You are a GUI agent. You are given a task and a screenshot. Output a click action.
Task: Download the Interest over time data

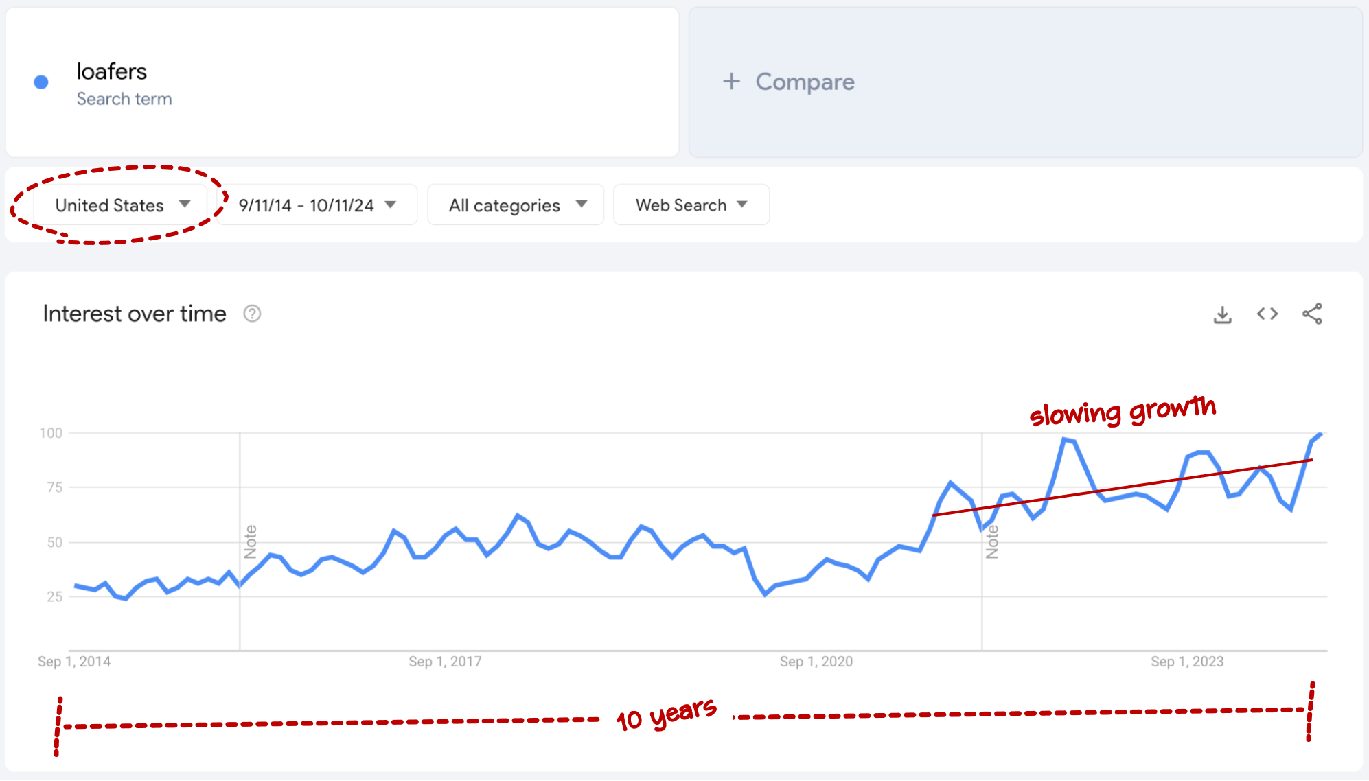(x=1222, y=314)
